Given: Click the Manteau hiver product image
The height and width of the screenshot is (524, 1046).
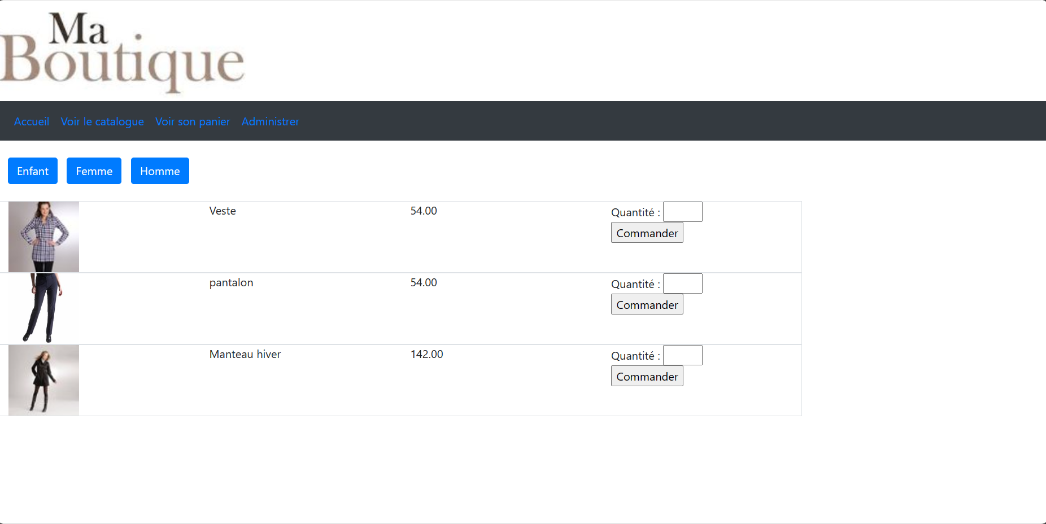Looking at the screenshot, I should pos(44,380).
